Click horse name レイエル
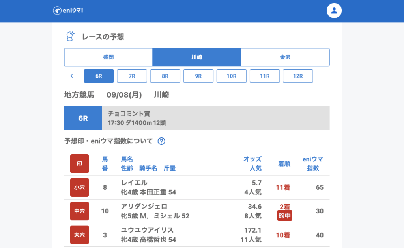 [134, 183]
